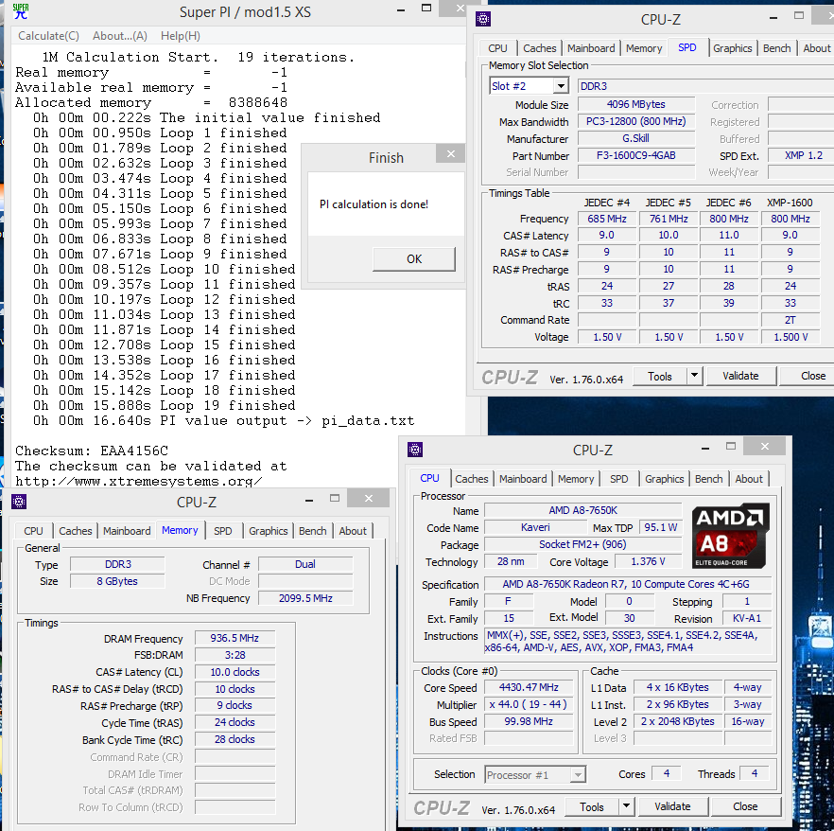The image size is (834, 831).
Task: Expand the Processor #1 selection dropdown
Action: click(578, 774)
